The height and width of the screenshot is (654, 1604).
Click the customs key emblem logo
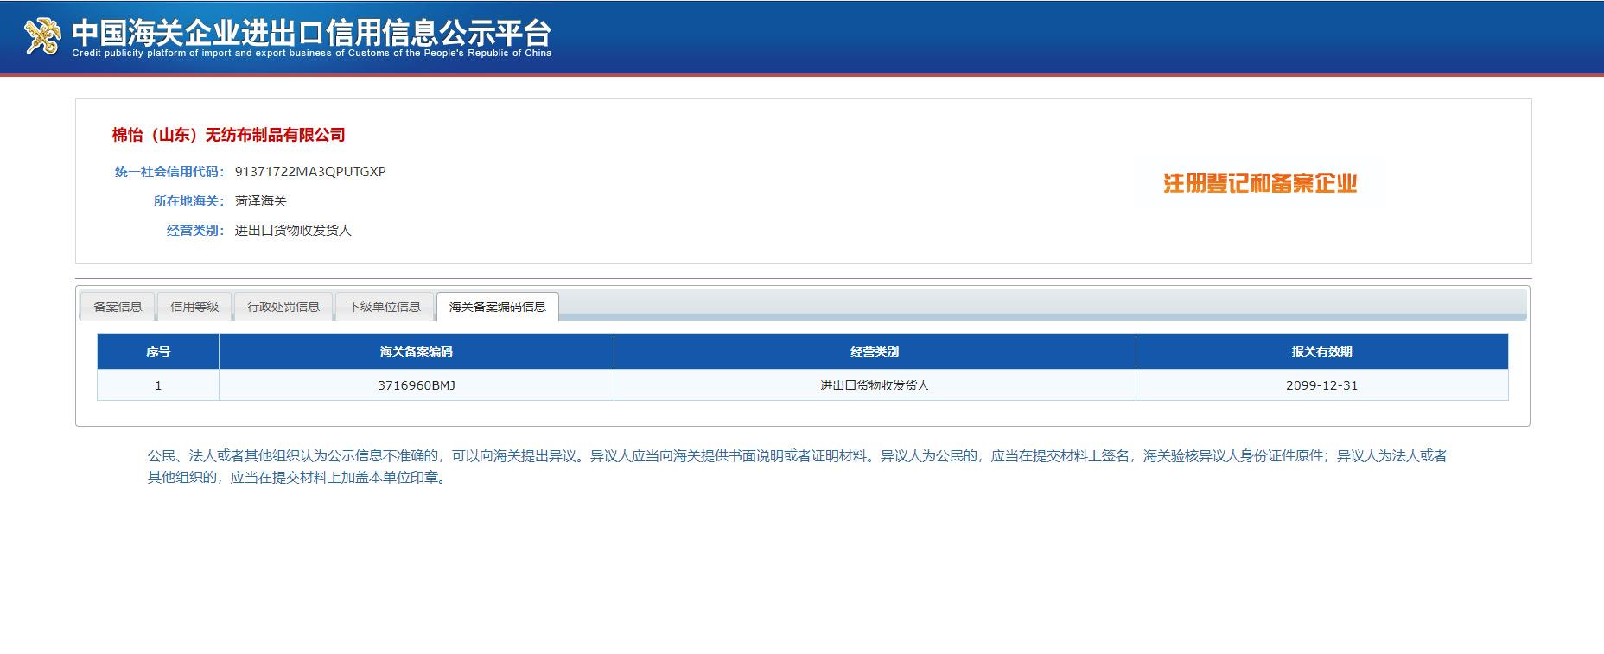click(42, 36)
